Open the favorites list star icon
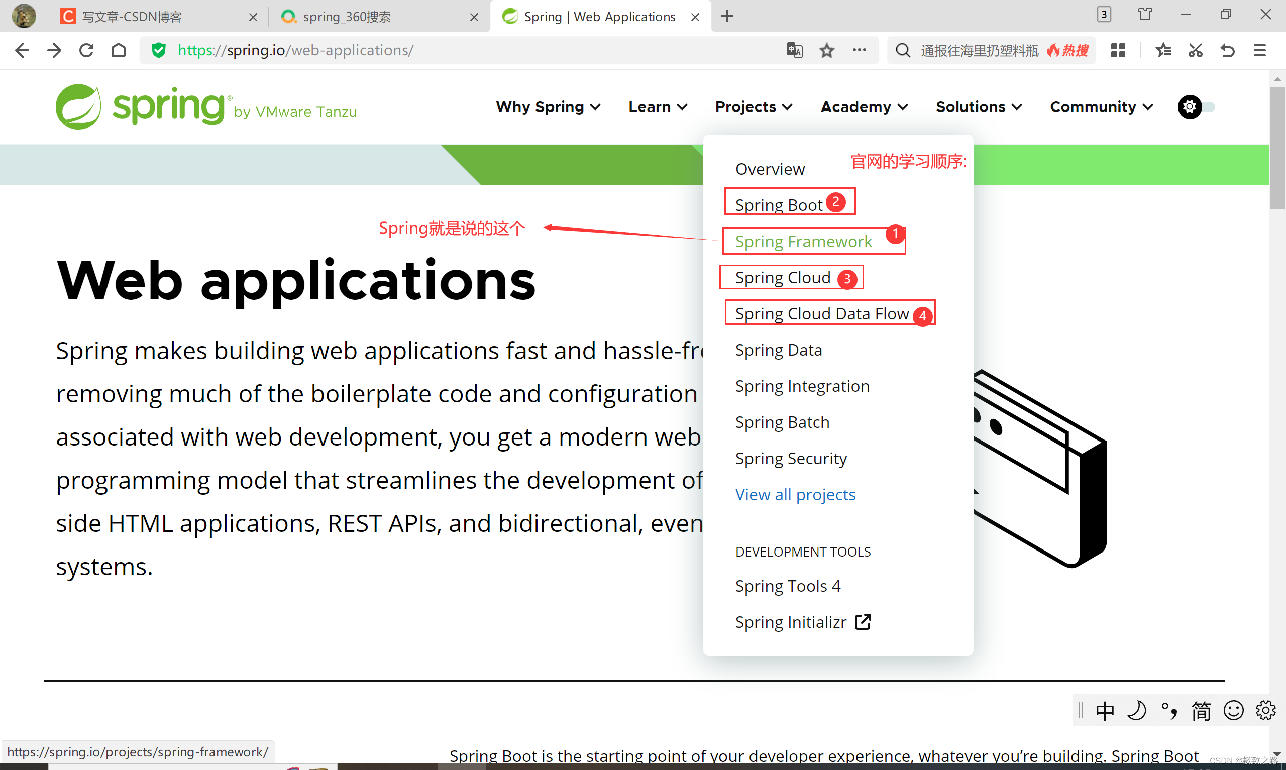The width and height of the screenshot is (1286, 770). coord(1163,50)
